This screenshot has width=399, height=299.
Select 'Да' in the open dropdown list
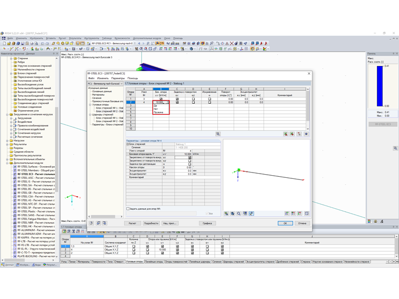pyautogui.click(x=161, y=105)
